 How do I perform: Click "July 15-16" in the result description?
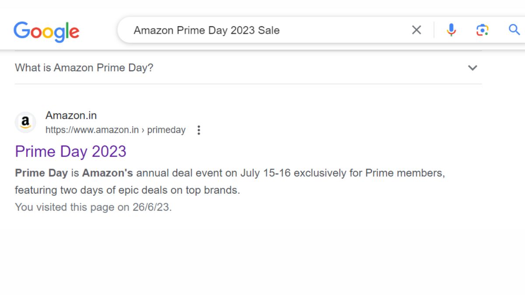265,173
